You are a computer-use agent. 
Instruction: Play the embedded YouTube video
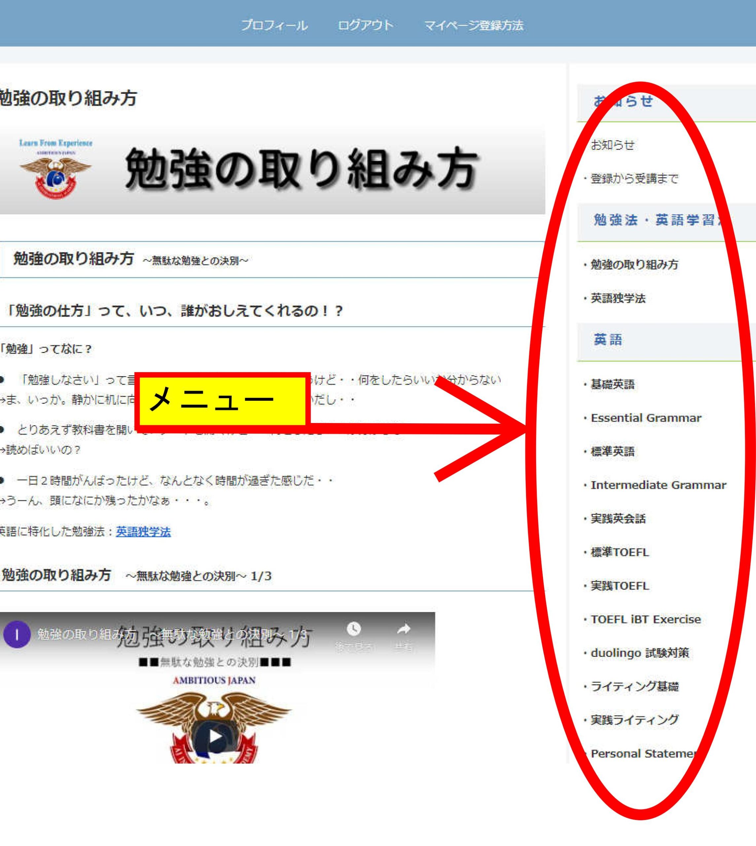pos(215,737)
